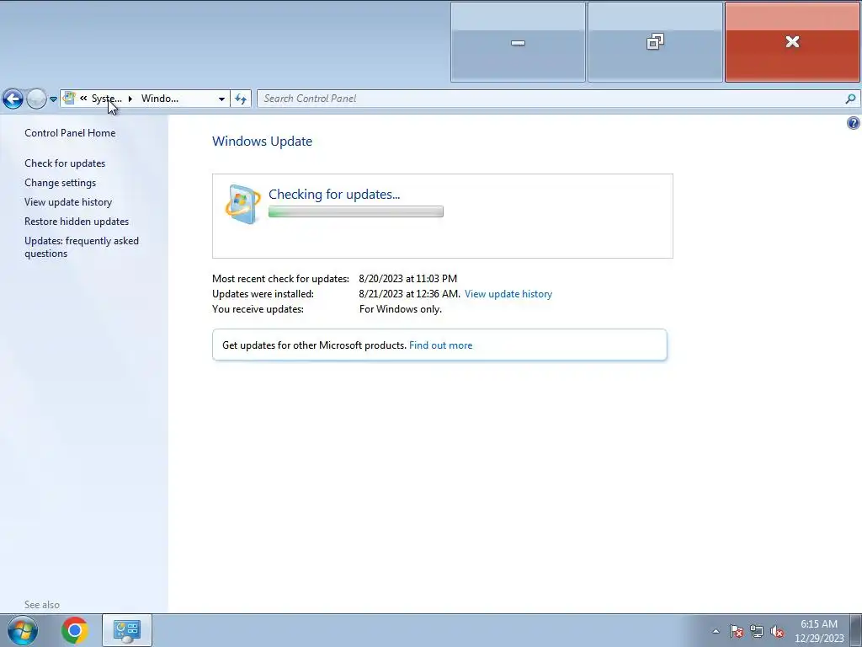Click the muted volume speaker icon

777,631
